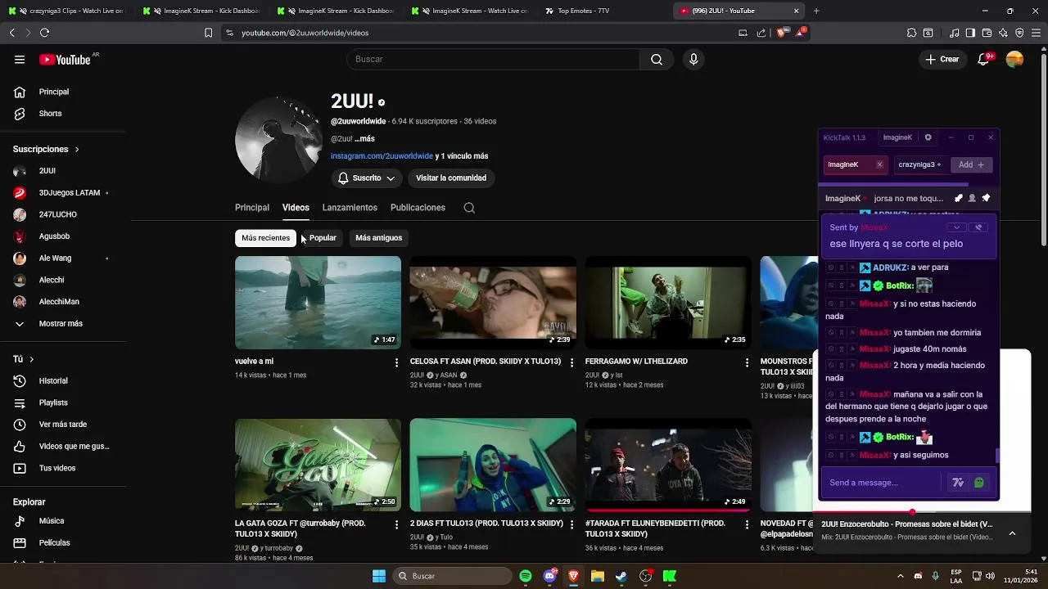Viewport: 1048px width, 589px height.
Task: Open the vuelve a mi video thumbnail
Action: (318, 303)
